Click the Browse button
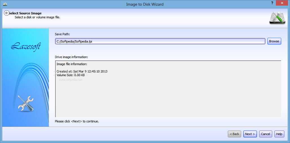Viewport: 290px width, 143px height. click(274, 41)
